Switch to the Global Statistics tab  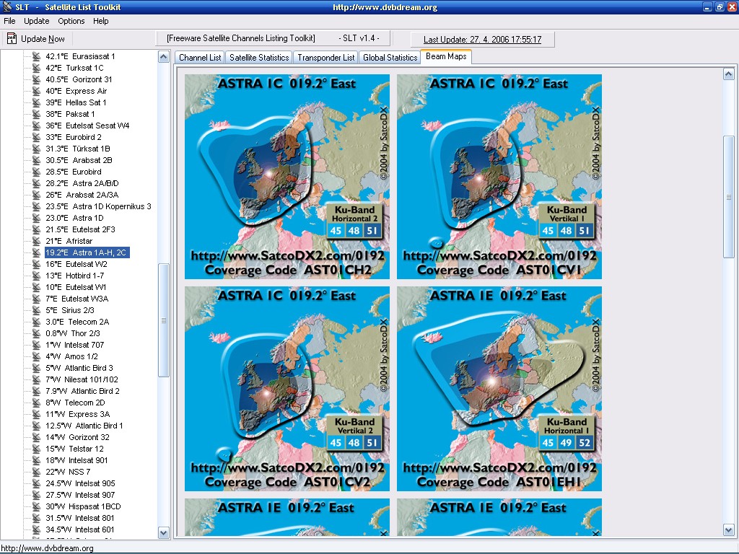[x=390, y=58]
